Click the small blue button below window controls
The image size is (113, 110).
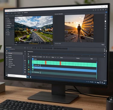(106, 12)
